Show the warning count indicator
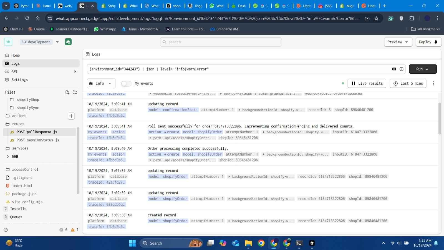The width and height of the screenshot is (444, 250). [74, 230]
